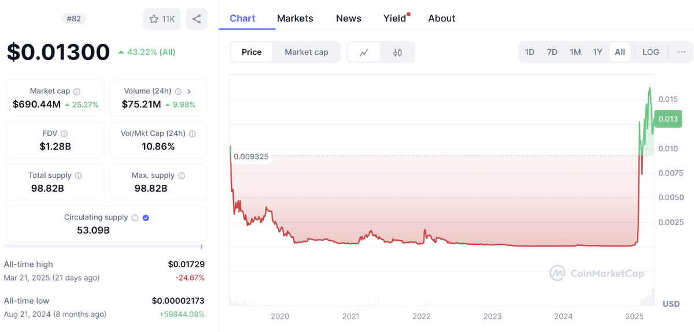Click the 43.22% (All) change text

(x=151, y=52)
